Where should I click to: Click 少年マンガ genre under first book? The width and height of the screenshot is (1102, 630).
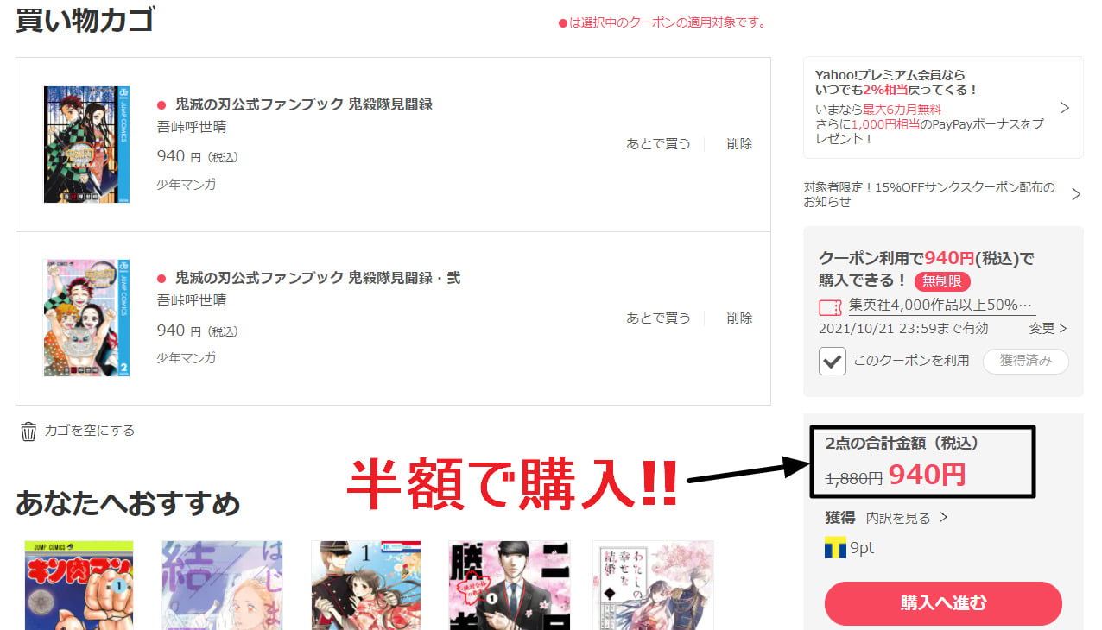tap(187, 184)
